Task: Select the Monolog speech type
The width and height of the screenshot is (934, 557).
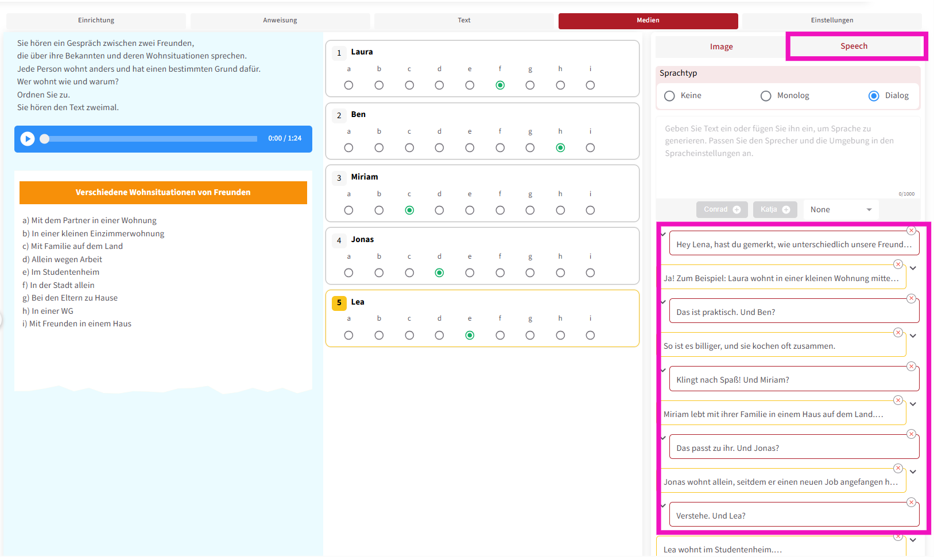Action: click(766, 96)
